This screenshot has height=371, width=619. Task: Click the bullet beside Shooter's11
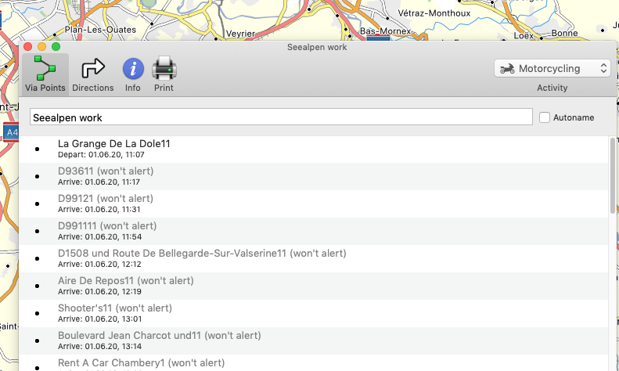(x=37, y=313)
